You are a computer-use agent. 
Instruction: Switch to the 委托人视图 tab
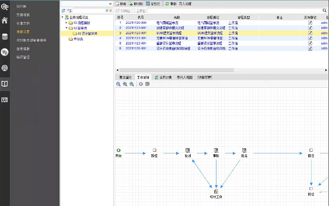(x=185, y=77)
